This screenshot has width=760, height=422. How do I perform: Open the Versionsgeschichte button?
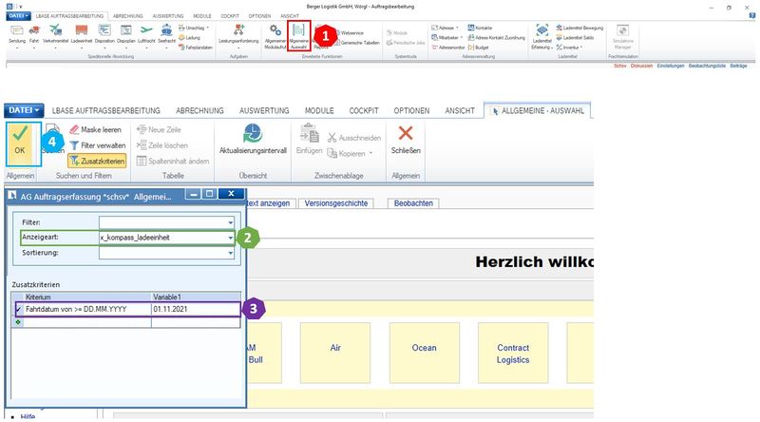click(336, 203)
